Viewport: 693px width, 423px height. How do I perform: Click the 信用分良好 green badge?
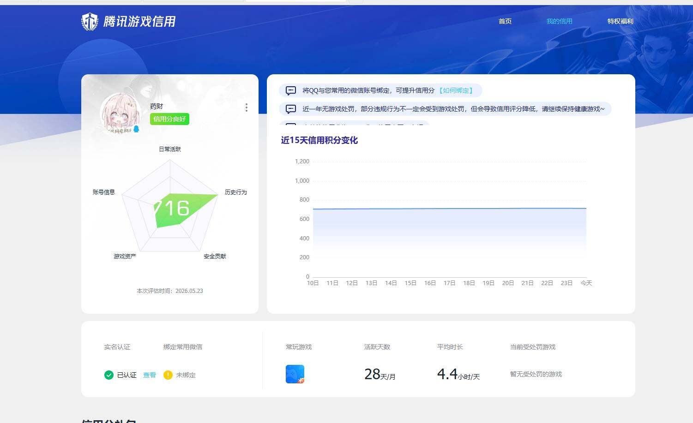[169, 119]
